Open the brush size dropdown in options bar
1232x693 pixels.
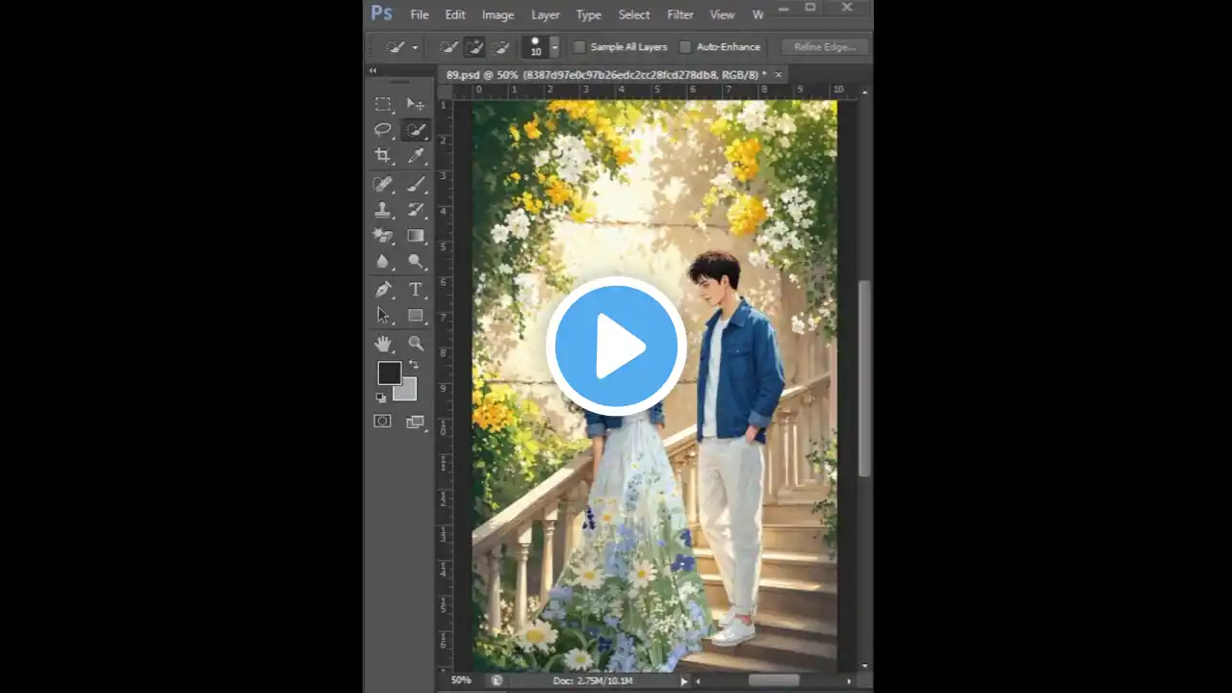[x=554, y=46]
